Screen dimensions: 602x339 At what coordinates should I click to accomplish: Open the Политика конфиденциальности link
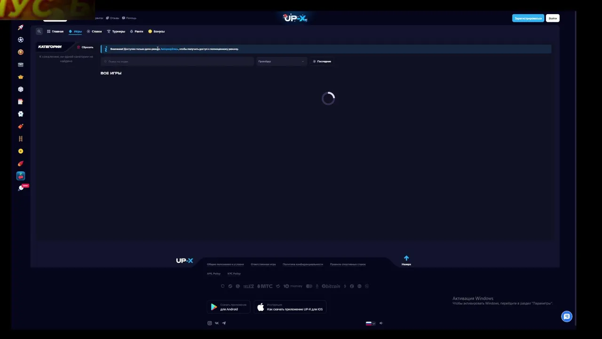coord(303,264)
